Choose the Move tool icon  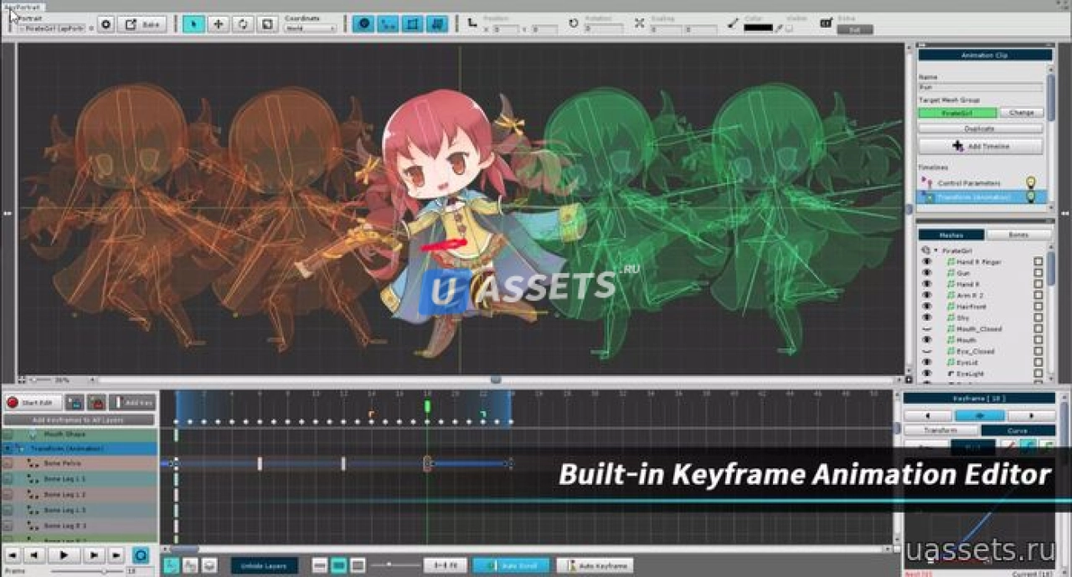click(219, 24)
